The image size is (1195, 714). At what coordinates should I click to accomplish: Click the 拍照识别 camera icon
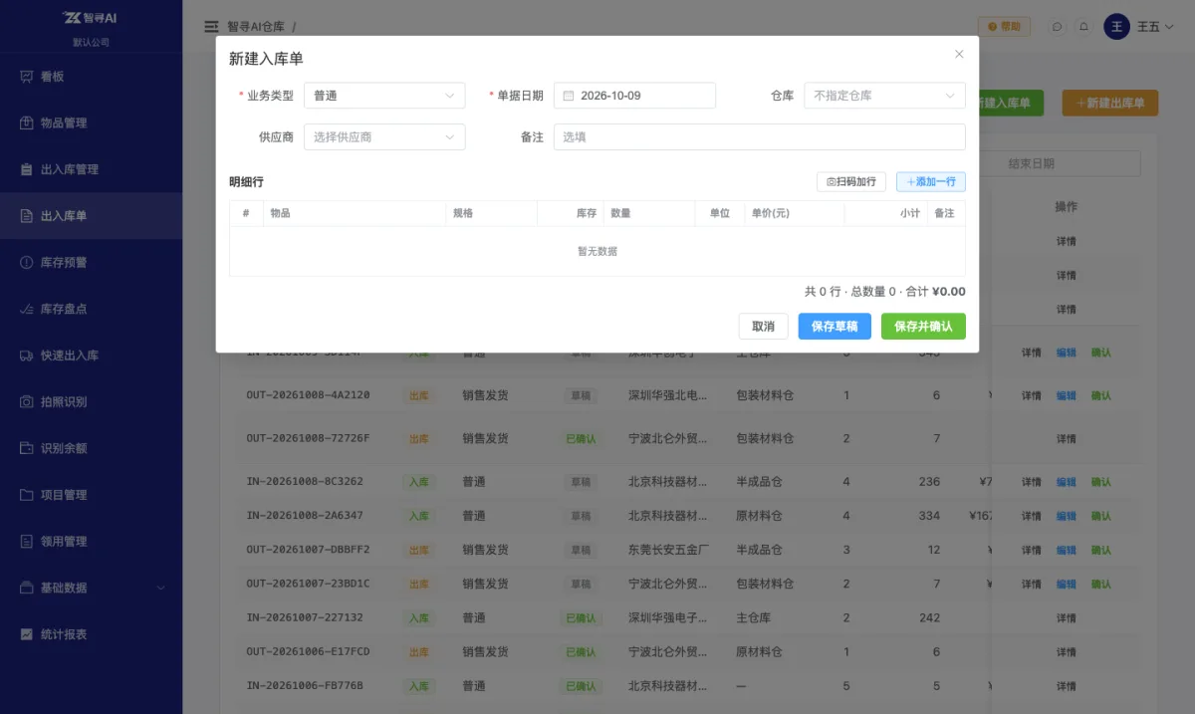click(x=27, y=402)
